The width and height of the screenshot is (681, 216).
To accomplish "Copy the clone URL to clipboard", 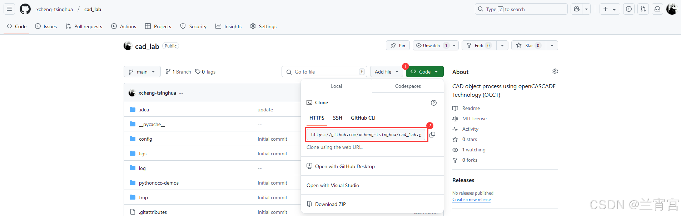I will point(432,135).
